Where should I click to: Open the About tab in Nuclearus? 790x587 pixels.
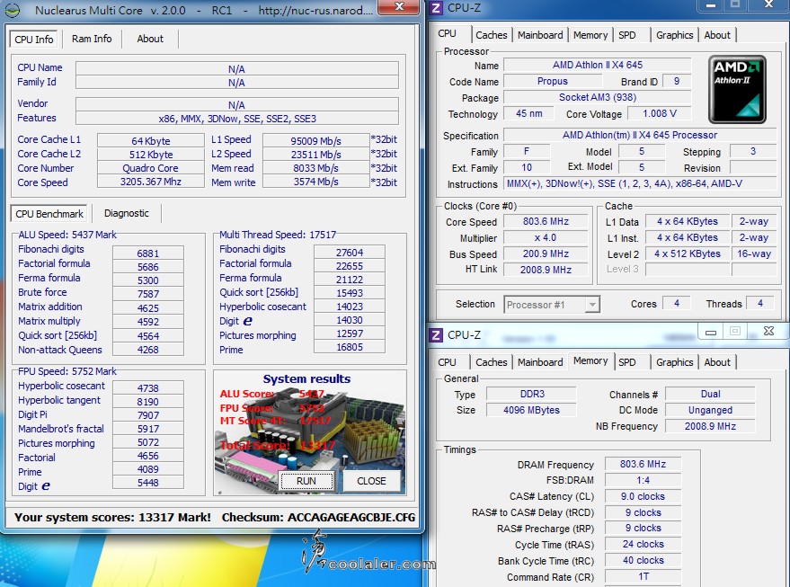coord(150,39)
